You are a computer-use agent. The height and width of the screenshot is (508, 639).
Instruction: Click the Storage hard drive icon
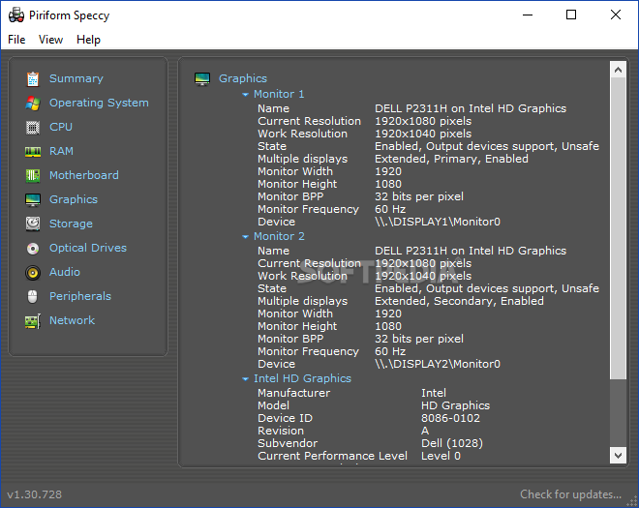[x=33, y=224]
